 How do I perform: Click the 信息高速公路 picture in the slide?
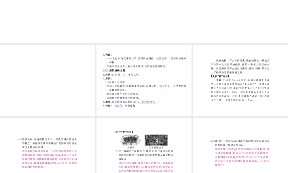point(156,140)
